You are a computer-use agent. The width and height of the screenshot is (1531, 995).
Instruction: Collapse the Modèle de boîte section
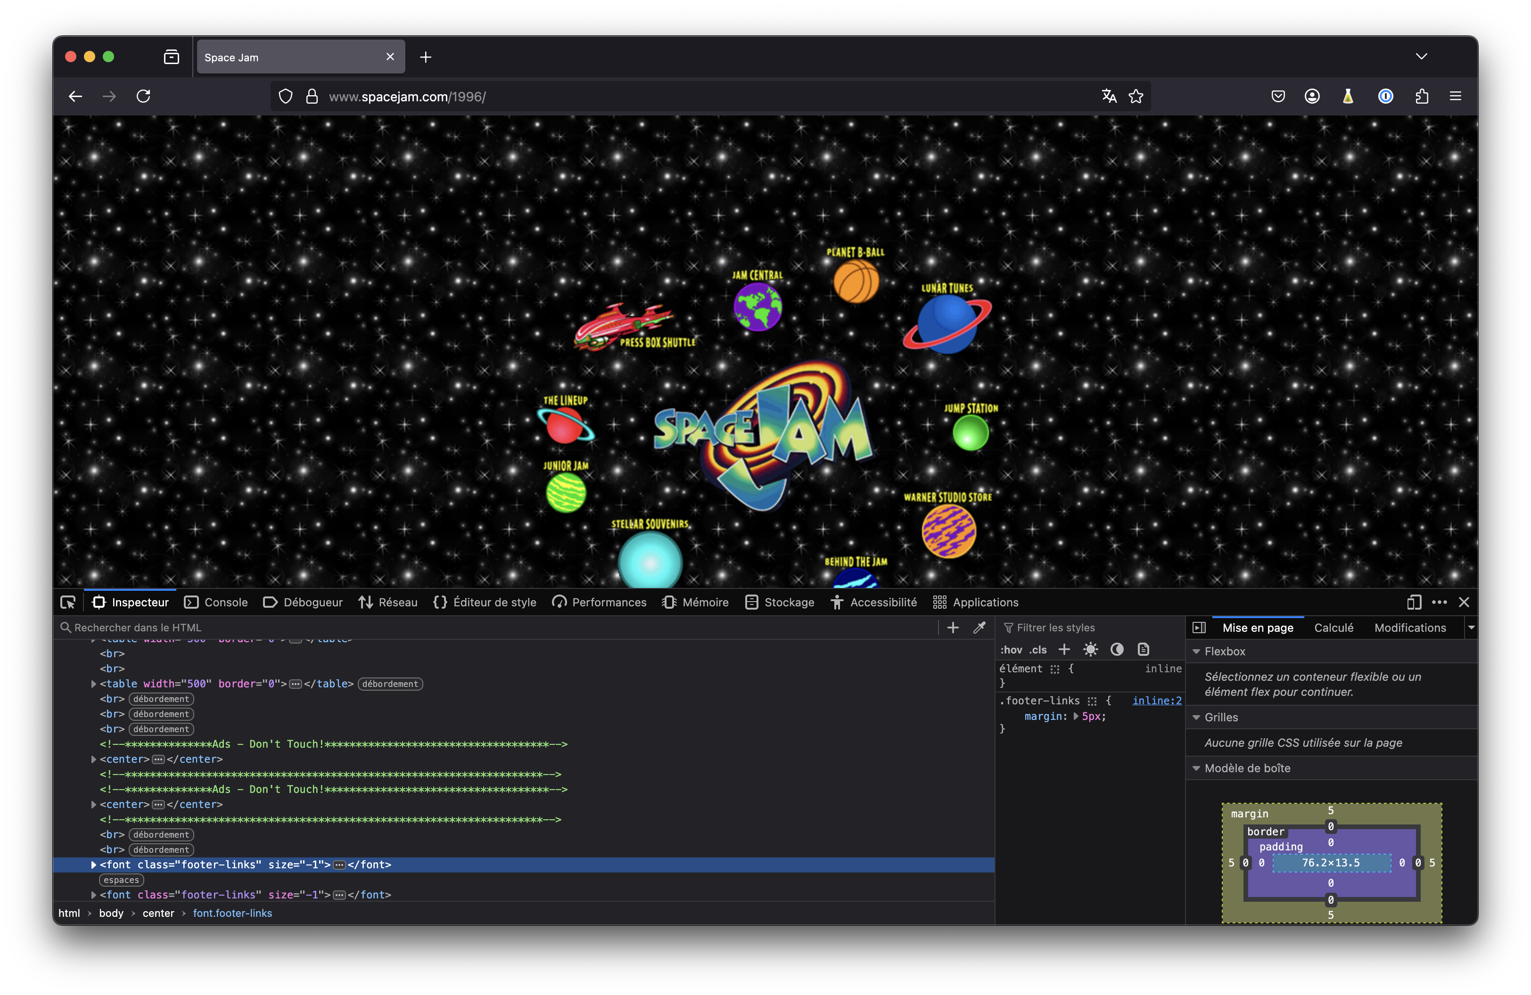(1196, 769)
